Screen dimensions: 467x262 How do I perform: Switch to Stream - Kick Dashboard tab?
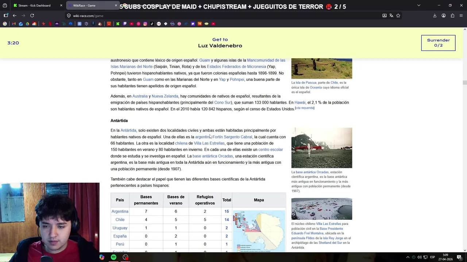35,5
